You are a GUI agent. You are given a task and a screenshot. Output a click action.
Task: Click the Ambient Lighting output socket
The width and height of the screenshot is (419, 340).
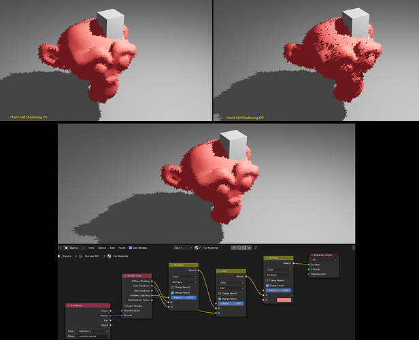(x=152, y=295)
